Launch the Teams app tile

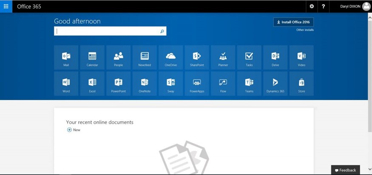(249, 83)
